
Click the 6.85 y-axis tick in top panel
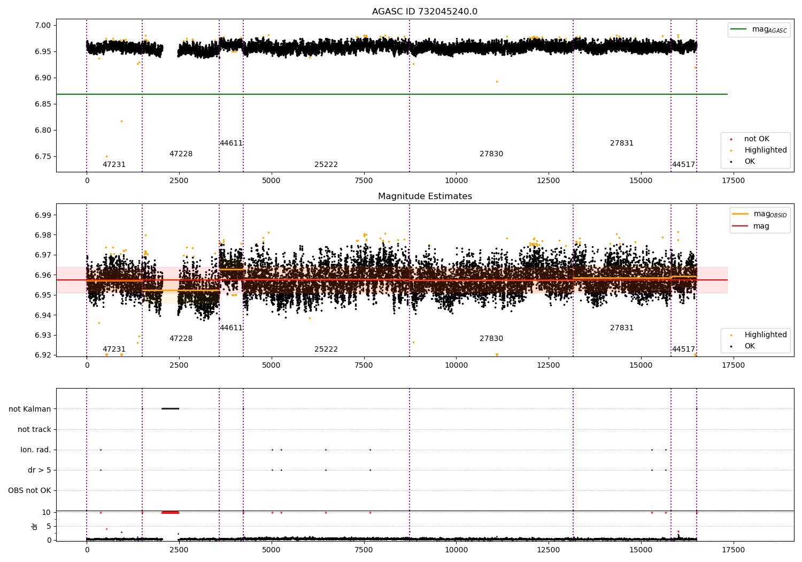[x=42, y=104]
